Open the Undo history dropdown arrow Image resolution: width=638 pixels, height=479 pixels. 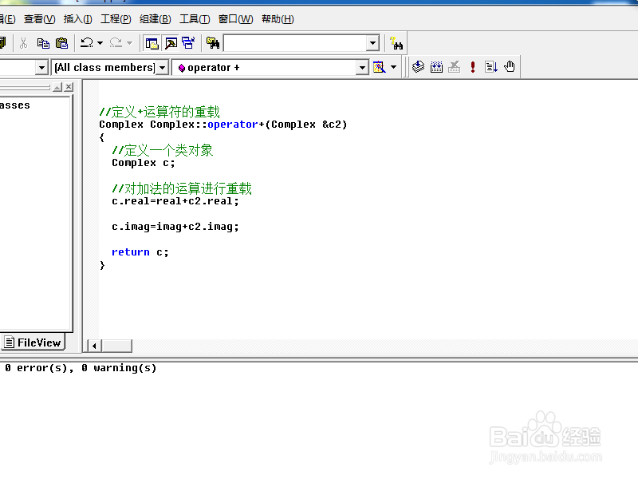[100, 43]
